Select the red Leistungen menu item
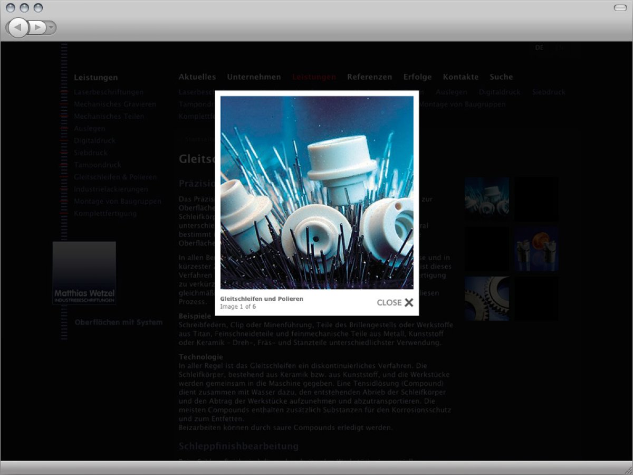Viewport: 633px width, 475px height. 314,77
